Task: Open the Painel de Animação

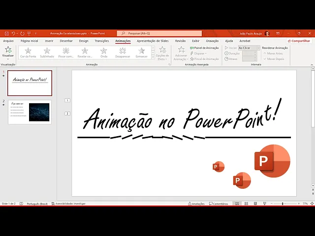Action: [204, 48]
